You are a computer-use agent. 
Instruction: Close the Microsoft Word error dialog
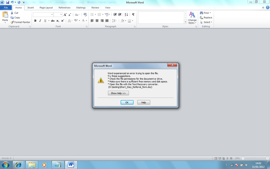pyautogui.click(x=172, y=65)
